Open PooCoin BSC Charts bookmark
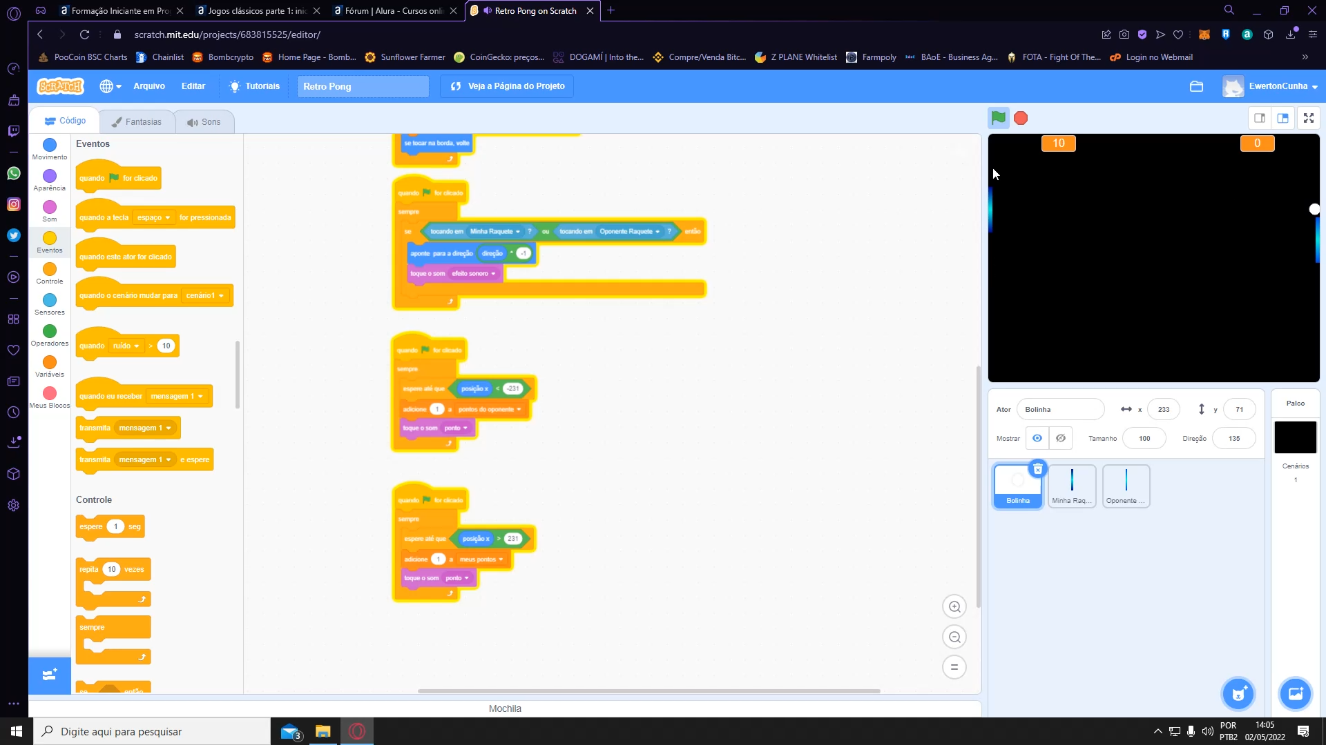The height and width of the screenshot is (745, 1326). [83, 57]
